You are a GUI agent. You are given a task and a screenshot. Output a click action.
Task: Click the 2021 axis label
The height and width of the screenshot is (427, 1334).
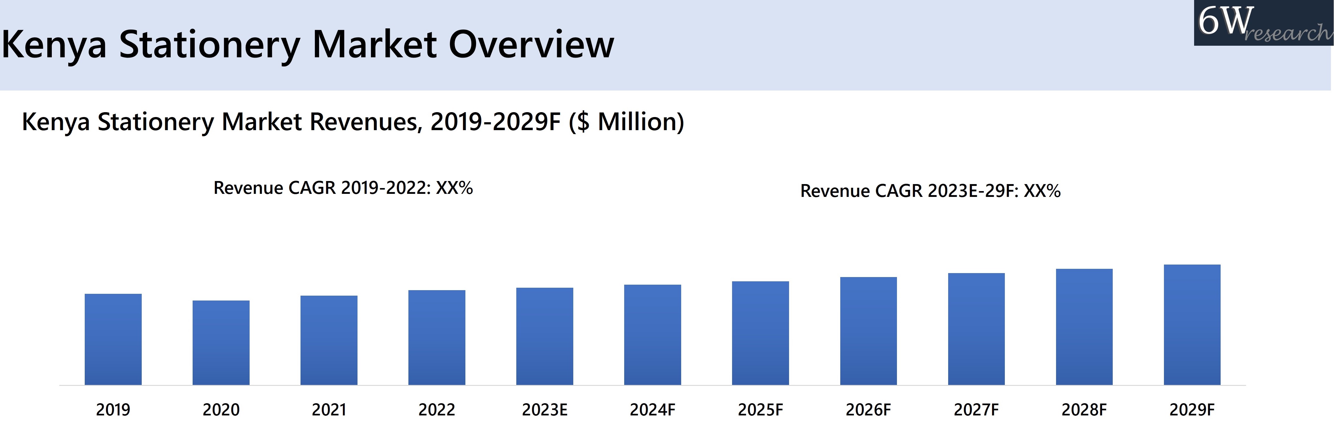(x=329, y=410)
